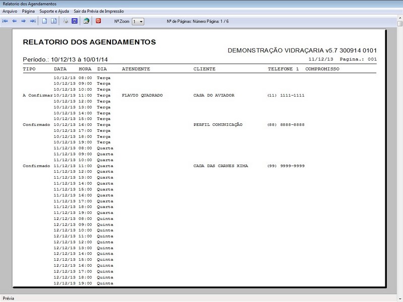Go to the previous page
The height and width of the screenshot is (302, 403).
pos(15,21)
